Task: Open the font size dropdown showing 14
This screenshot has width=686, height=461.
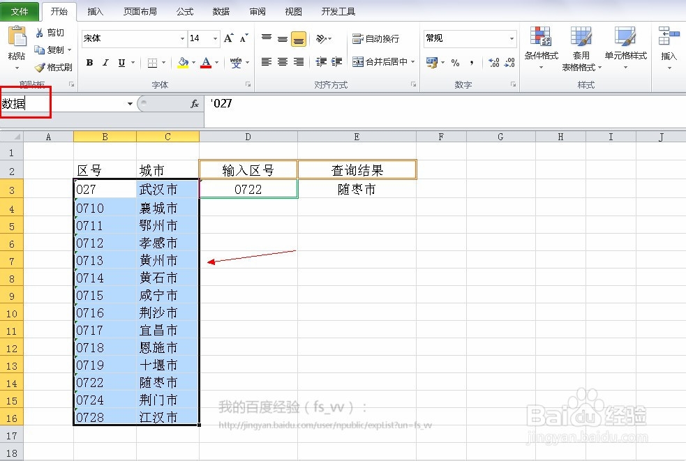Action: coord(215,38)
